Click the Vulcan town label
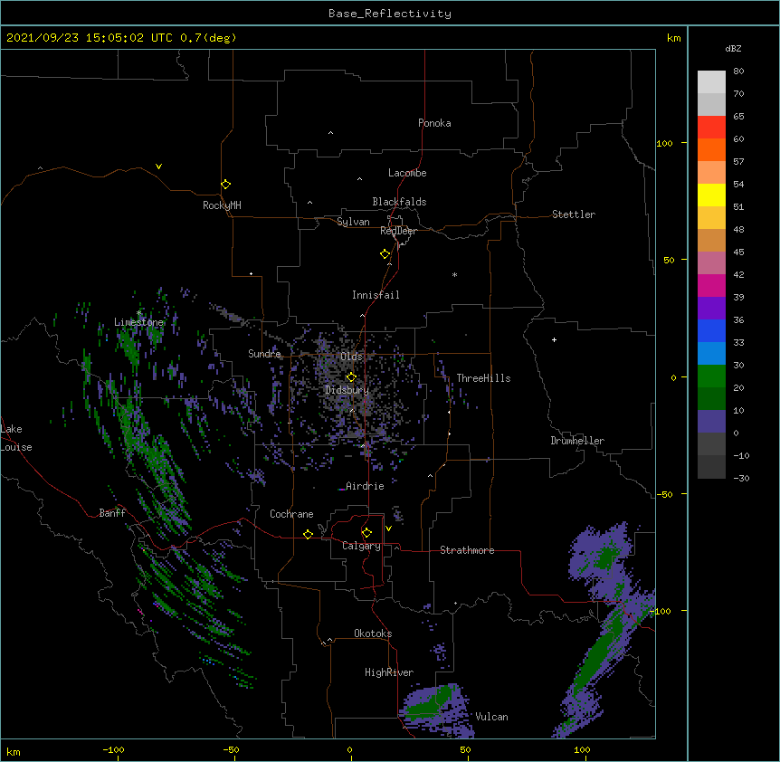The height and width of the screenshot is (762, 780). coord(491,717)
